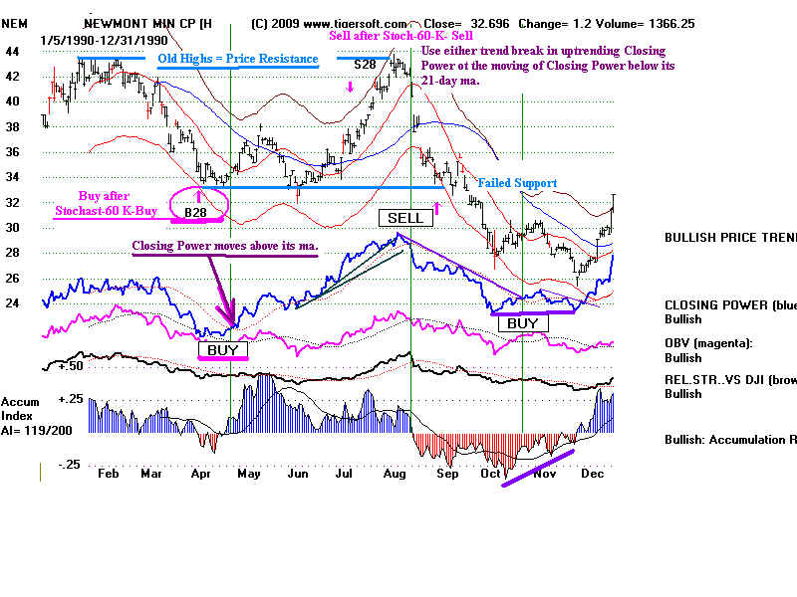This screenshot has height=597, width=797.
Task: Click the magenta down arrow left of S28
Action: [x=350, y=89]
